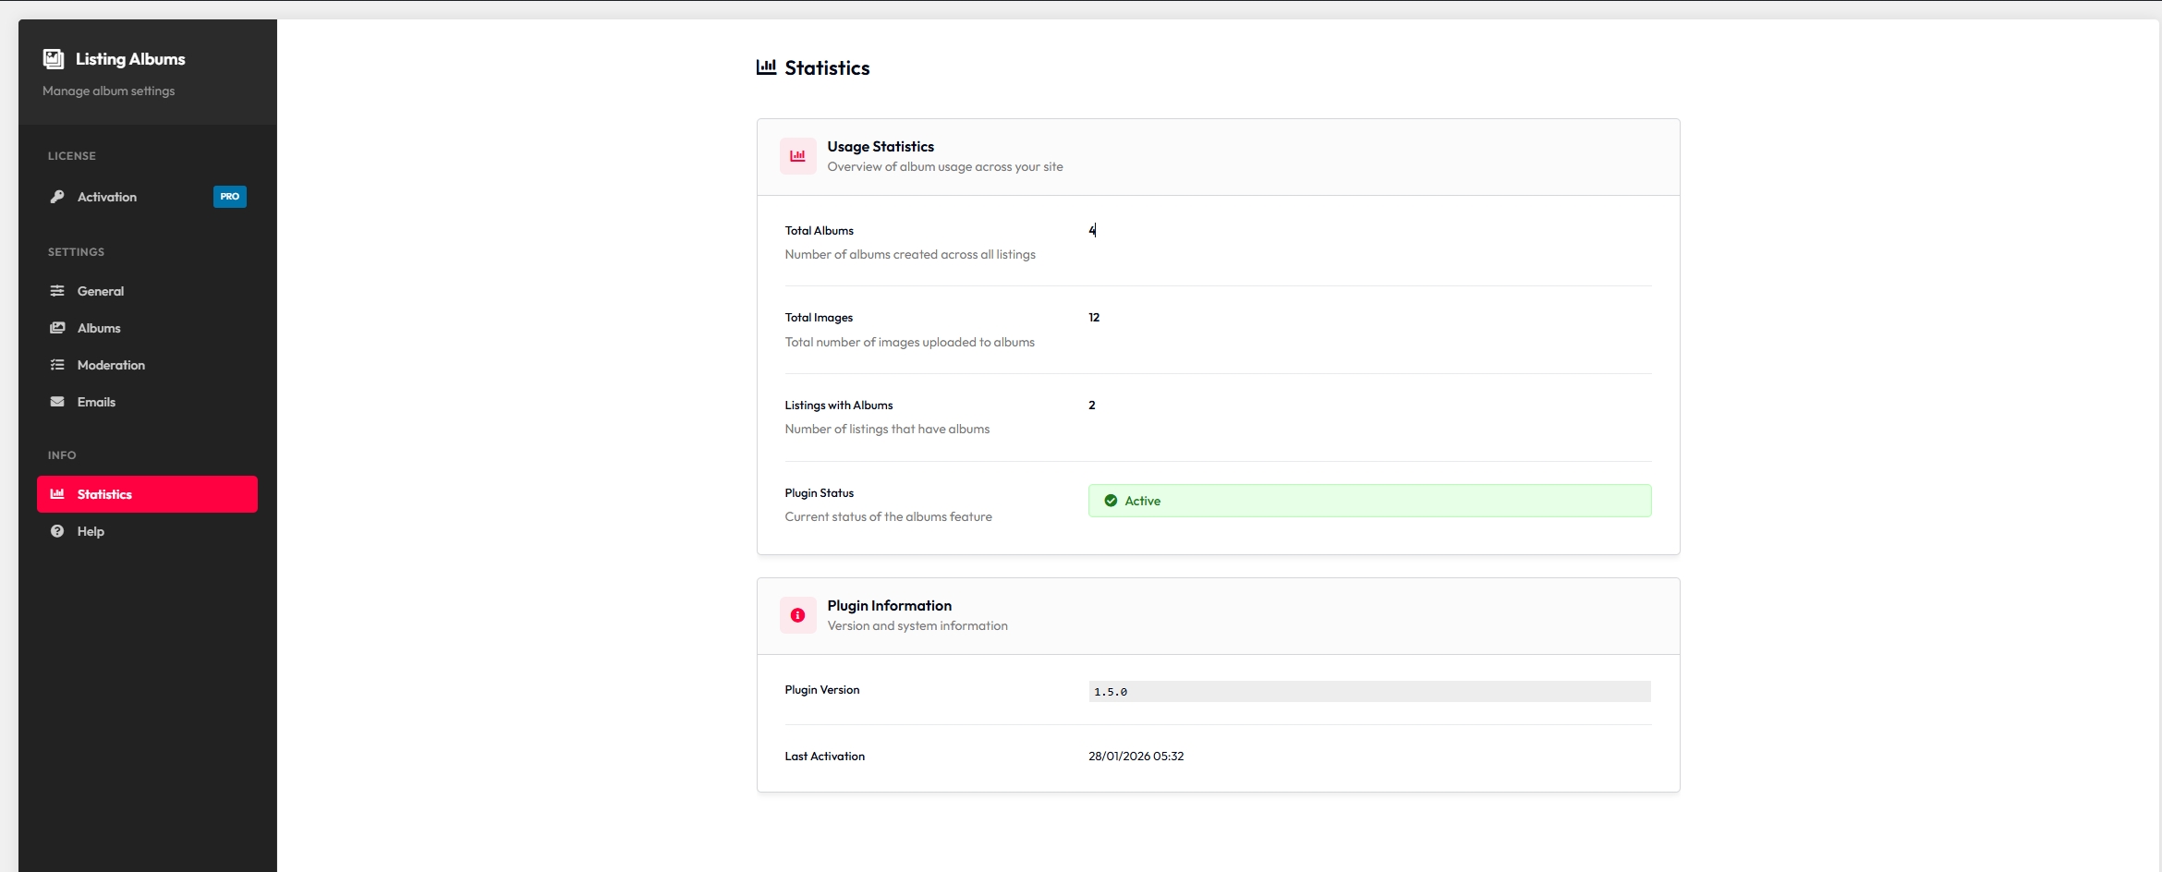Click the Moderation list icon
The height and width of the screenshot is (872, 2162).
(x=57, y=364)
